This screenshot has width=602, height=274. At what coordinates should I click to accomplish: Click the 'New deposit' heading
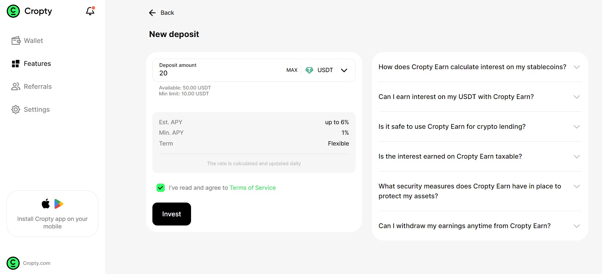click(174, 34)
